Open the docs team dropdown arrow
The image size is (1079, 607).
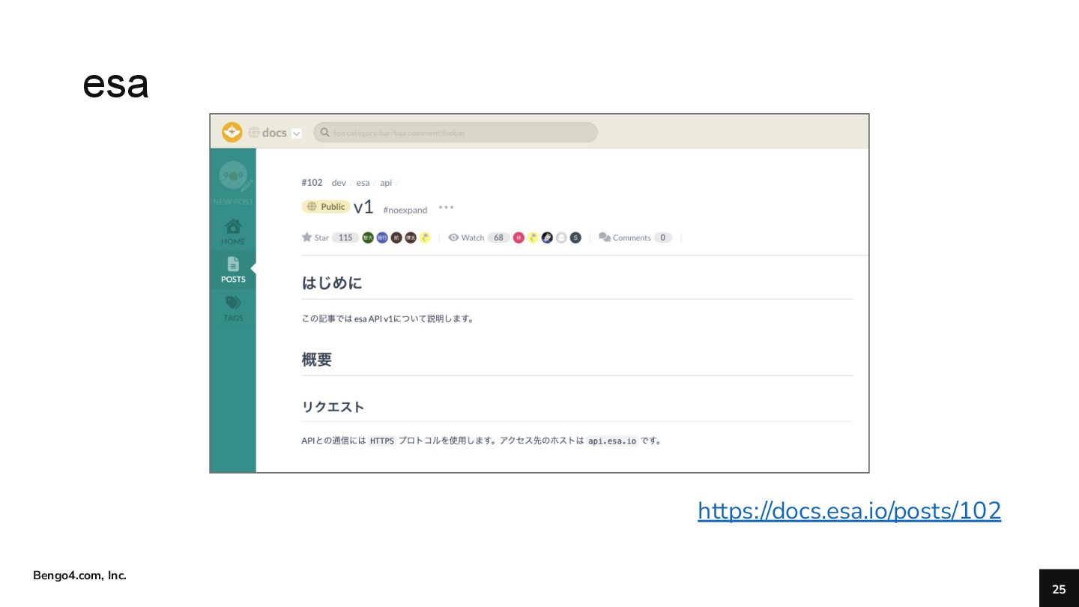click(x=296, y=133)
